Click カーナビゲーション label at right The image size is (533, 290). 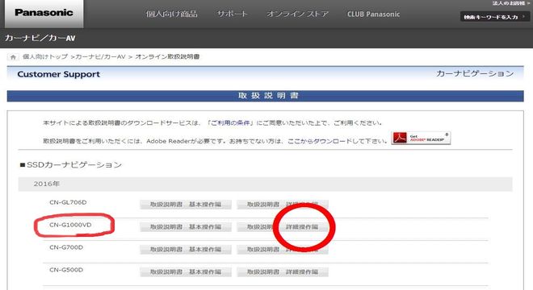coord(475,73)
